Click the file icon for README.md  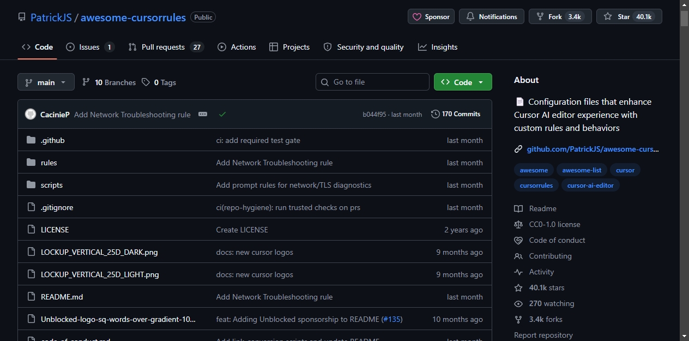click(x=31, y=297)
